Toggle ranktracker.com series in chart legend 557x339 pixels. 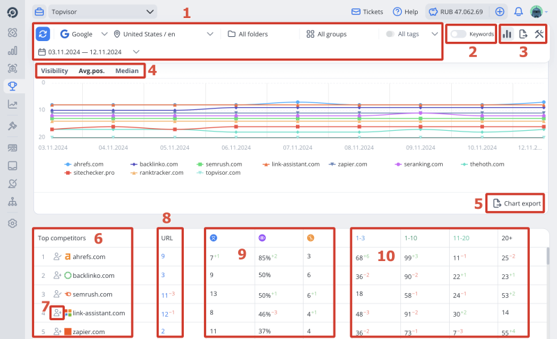[x=157, y=173]
